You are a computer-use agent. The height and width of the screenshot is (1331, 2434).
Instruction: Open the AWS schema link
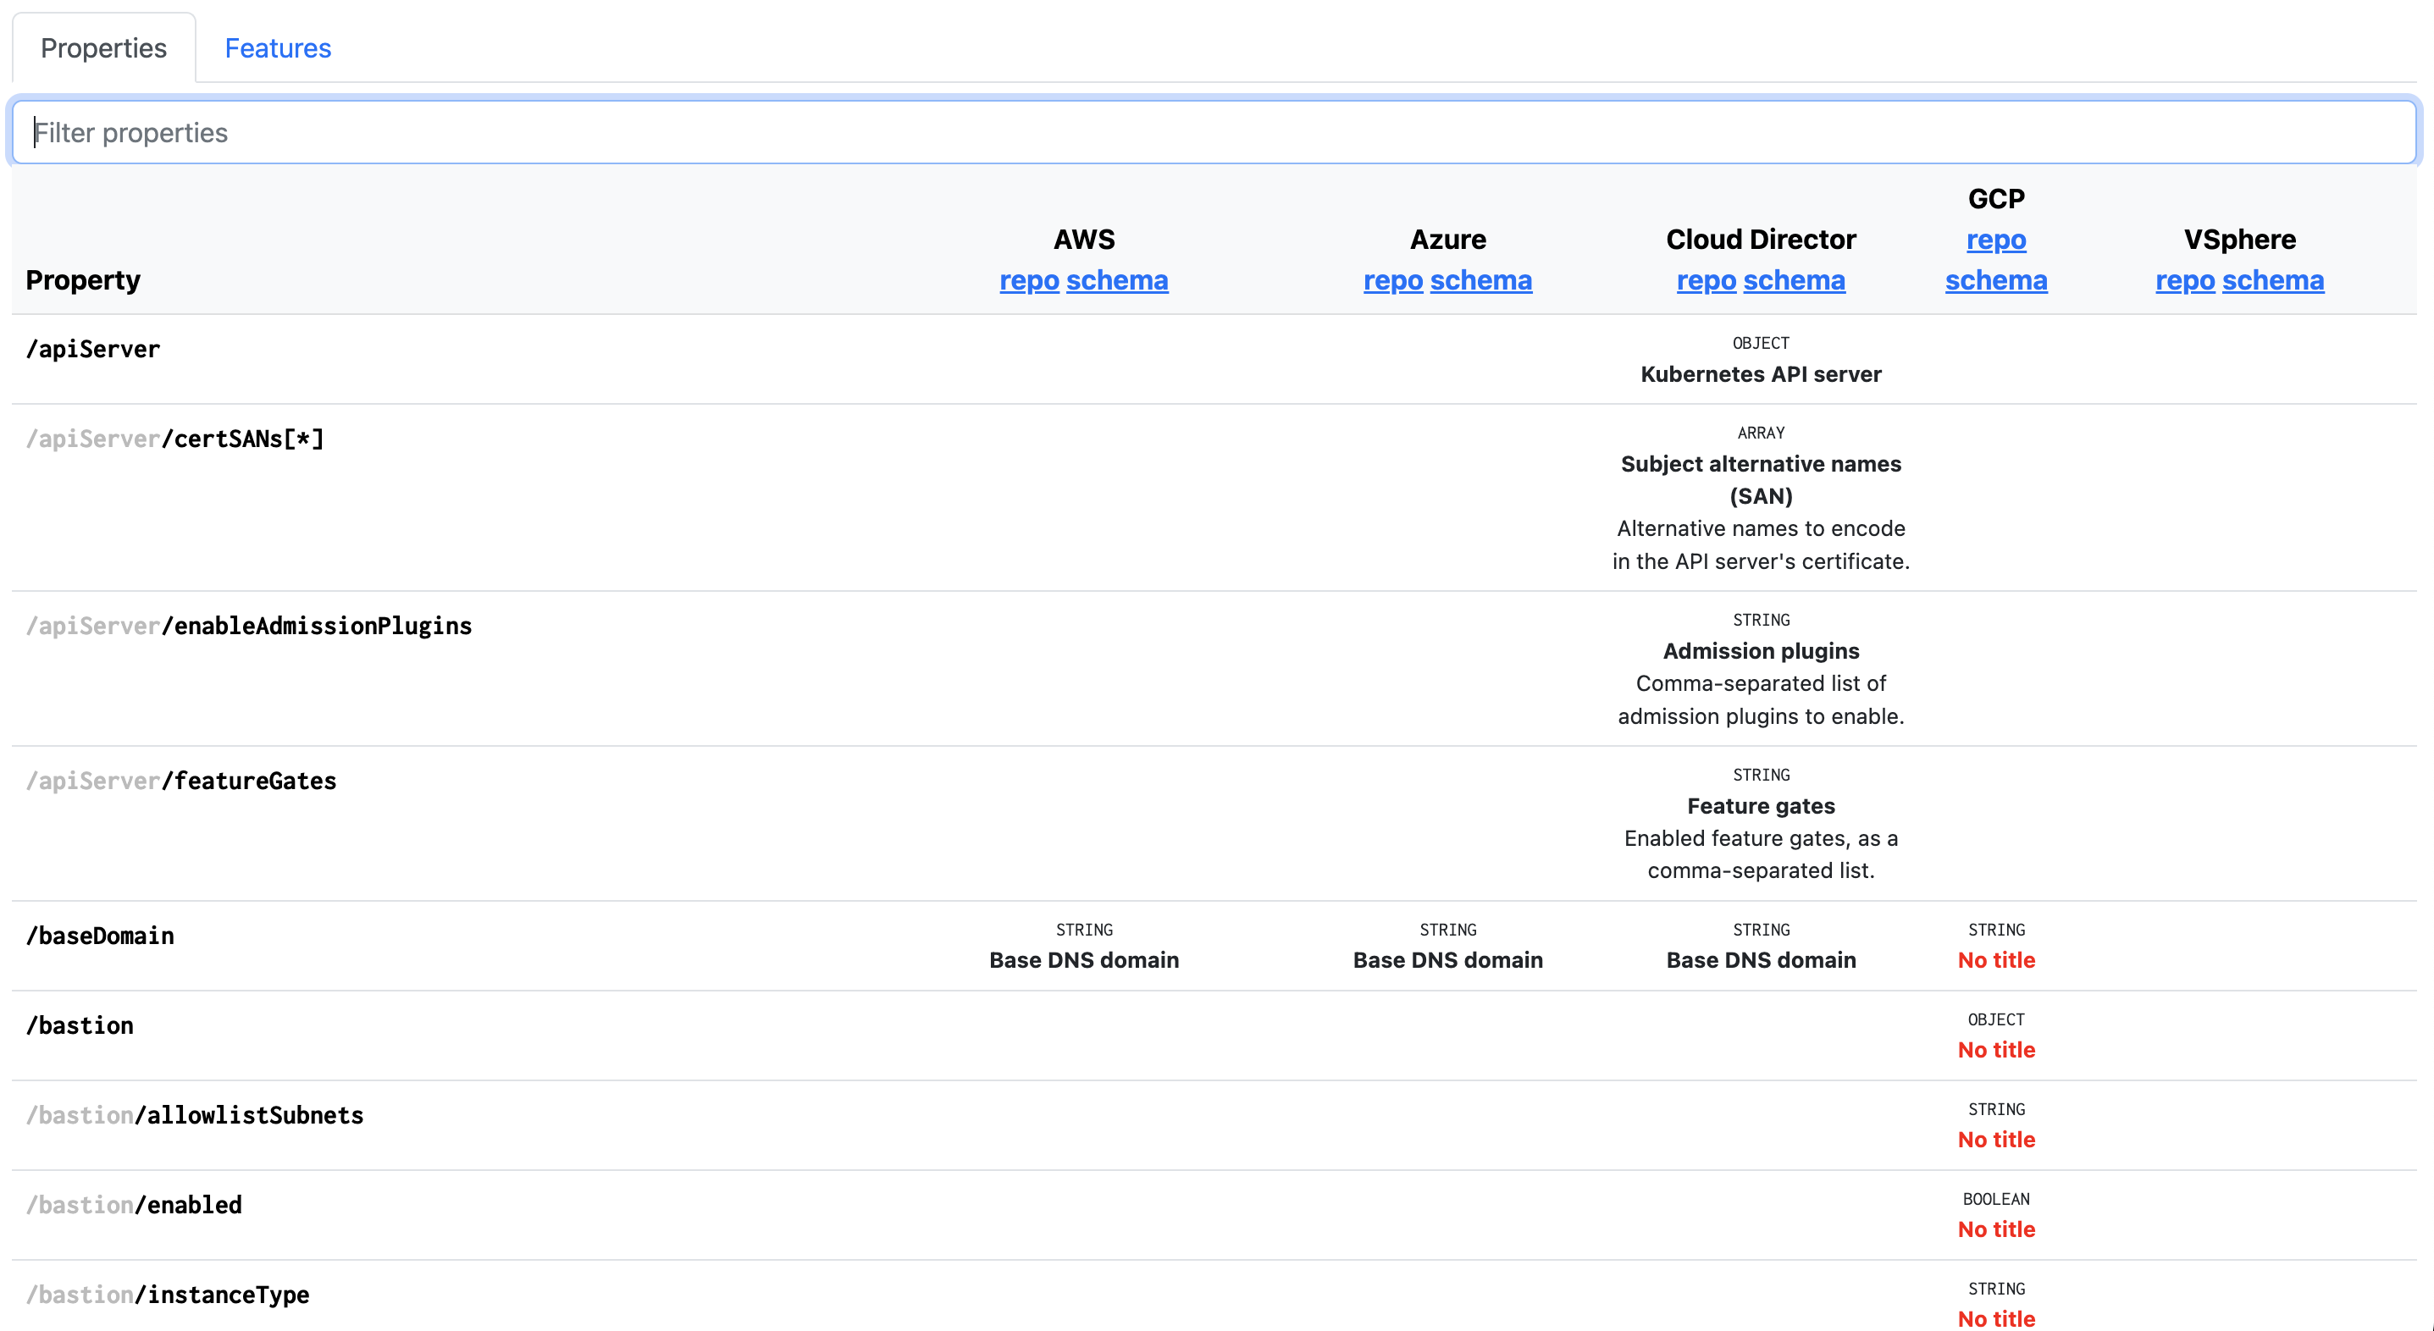(x=1117, y=280)
